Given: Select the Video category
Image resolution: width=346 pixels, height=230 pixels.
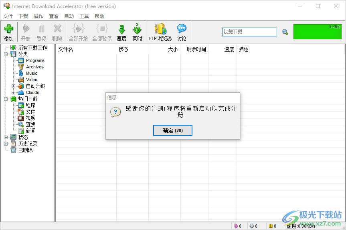Looking at the screenshot, I should [x=32, y=80].
